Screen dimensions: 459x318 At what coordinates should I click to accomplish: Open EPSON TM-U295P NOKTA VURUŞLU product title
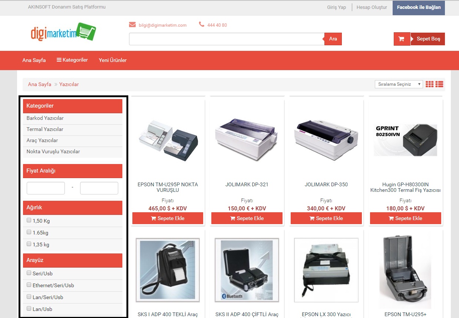click(168, 187)
